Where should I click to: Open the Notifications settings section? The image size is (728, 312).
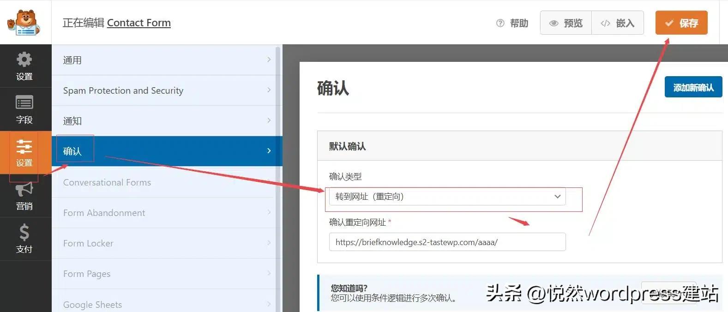point(166,121)
